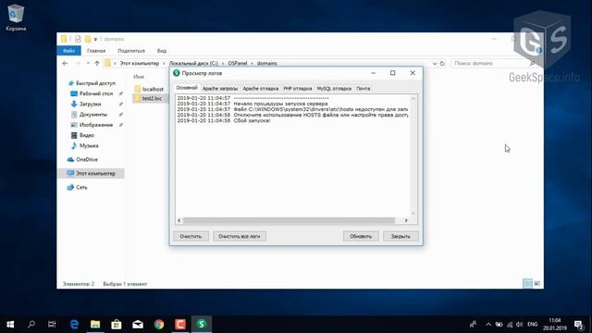Open the clock and date flyout
This screenshot has height=333, width=592.
555,325
